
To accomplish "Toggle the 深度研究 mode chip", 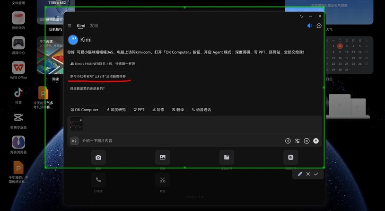I will click(x=116, y=110).
